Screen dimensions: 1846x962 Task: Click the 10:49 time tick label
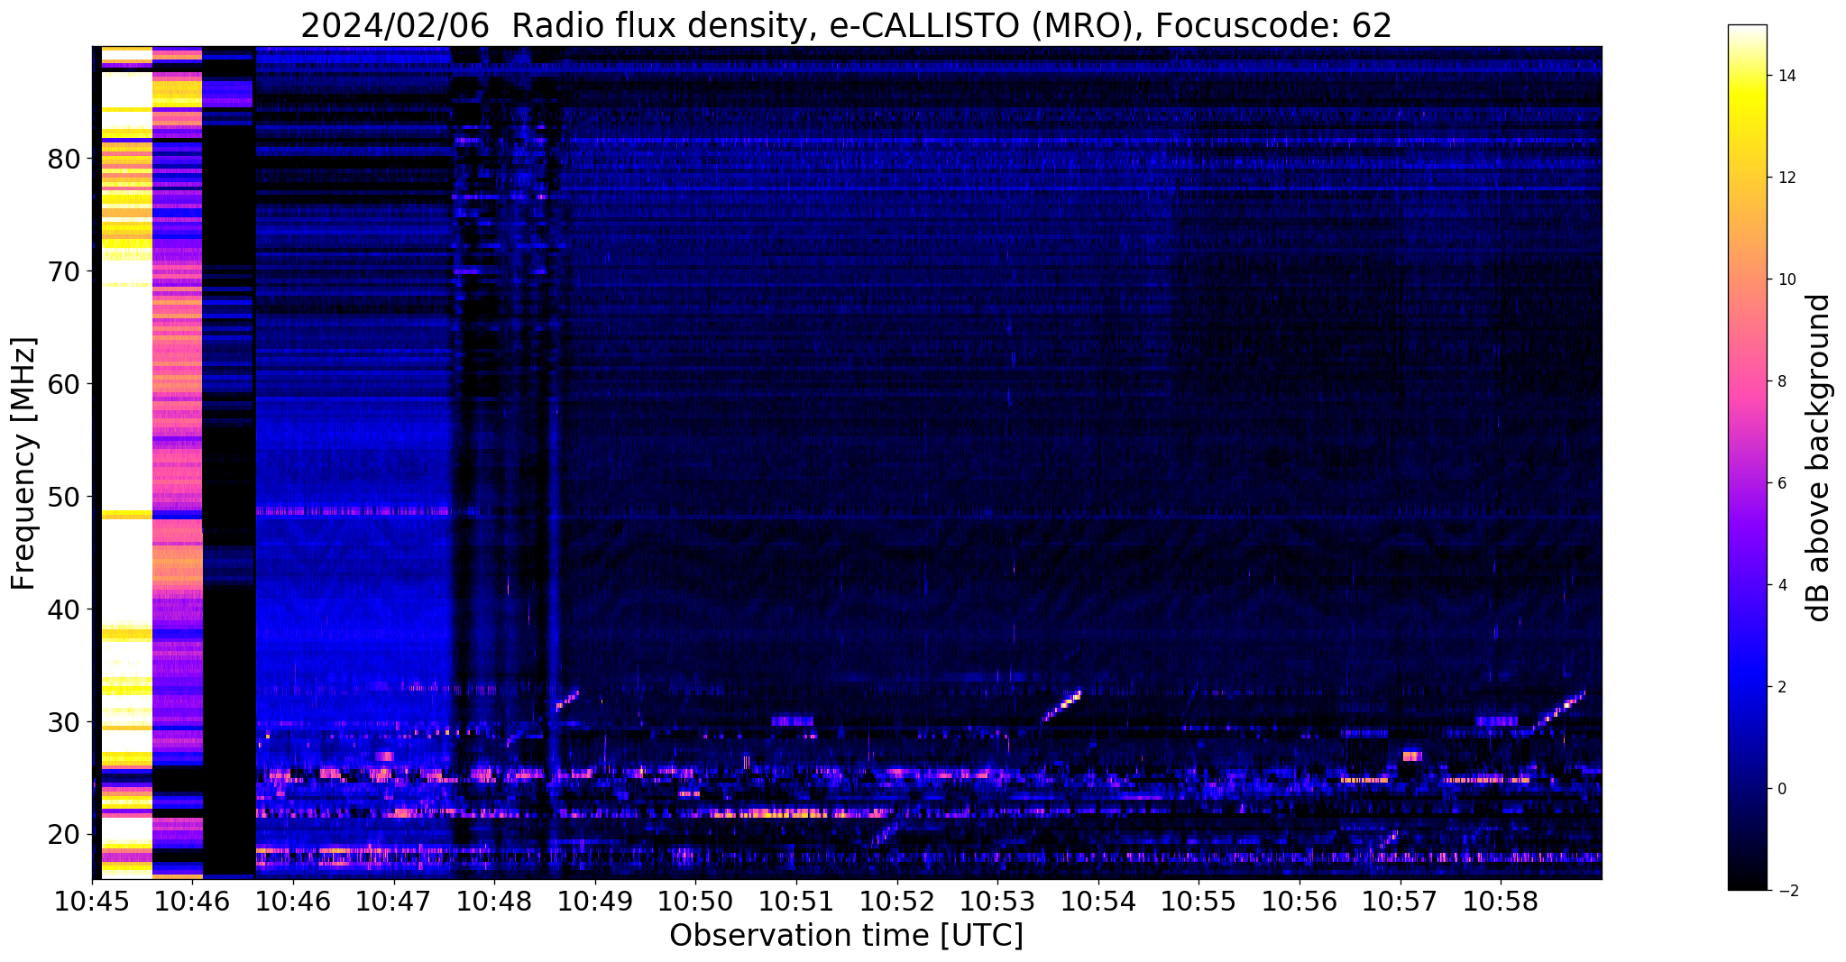click(595, 902)
